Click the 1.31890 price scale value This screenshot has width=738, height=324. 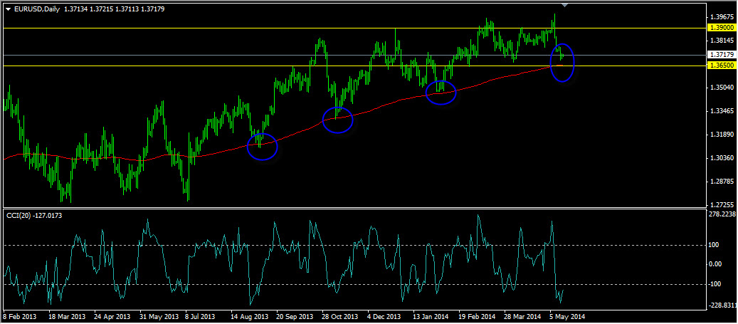[723, 135]
